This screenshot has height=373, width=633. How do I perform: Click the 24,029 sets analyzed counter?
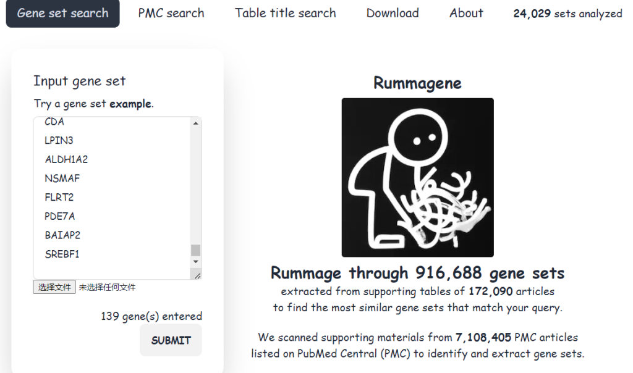[567, 14]
